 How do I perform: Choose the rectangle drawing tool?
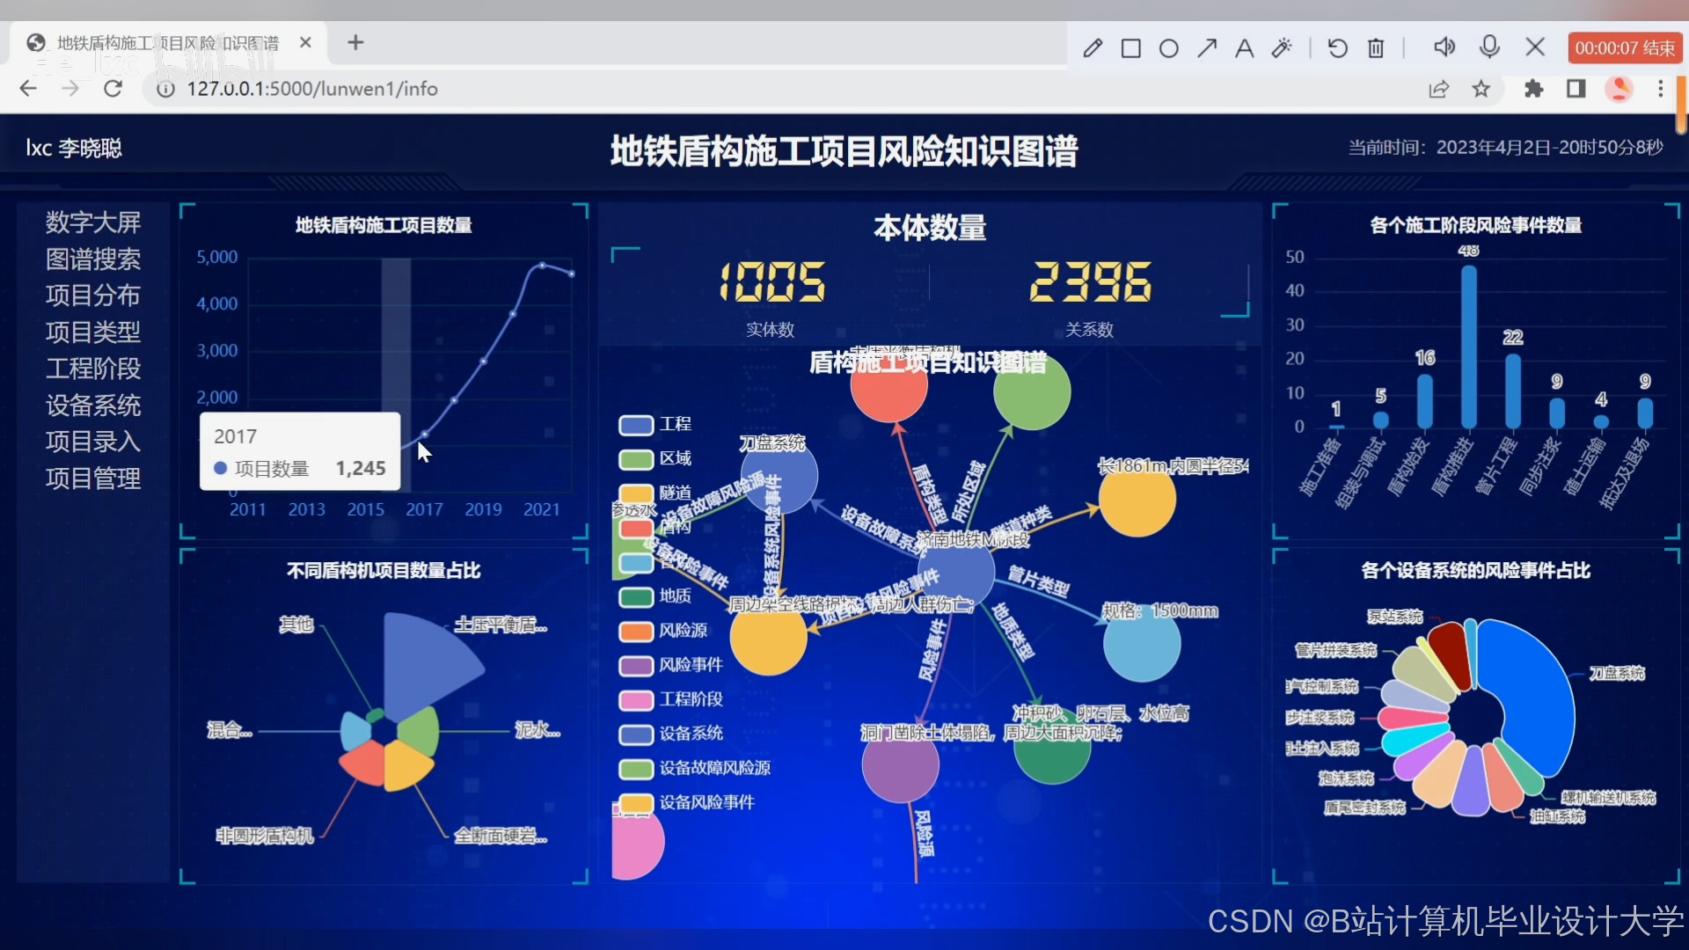tap(1131, 48)
